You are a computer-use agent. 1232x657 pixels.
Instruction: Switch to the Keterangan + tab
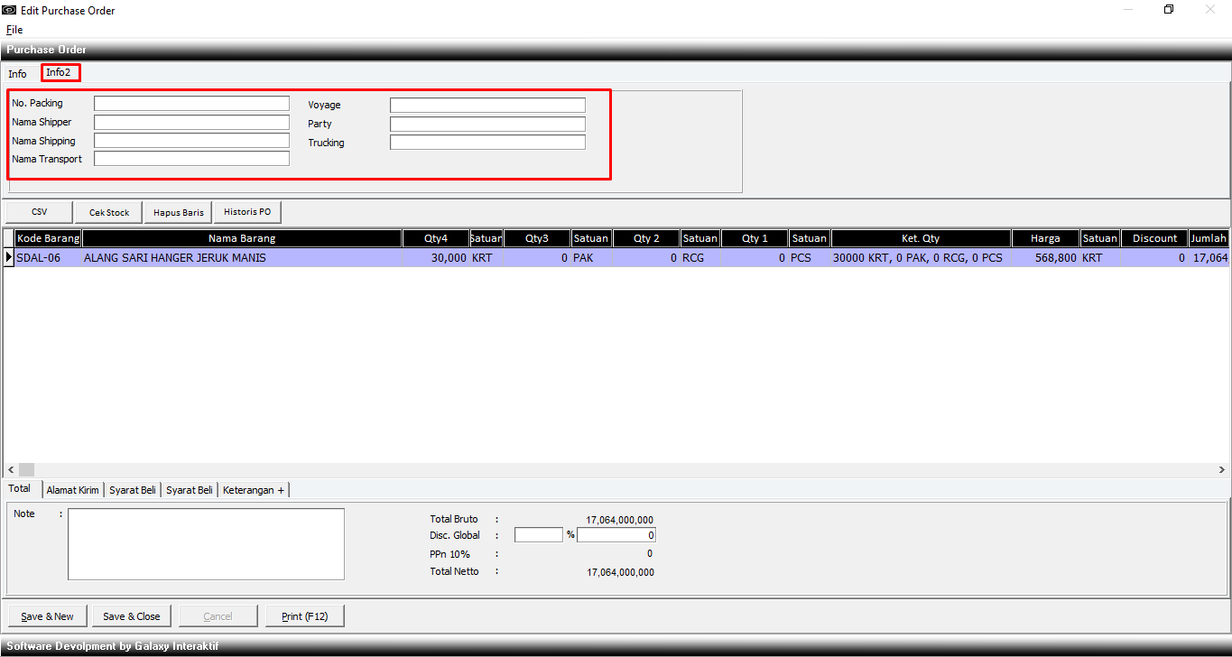tap(254, 490)
